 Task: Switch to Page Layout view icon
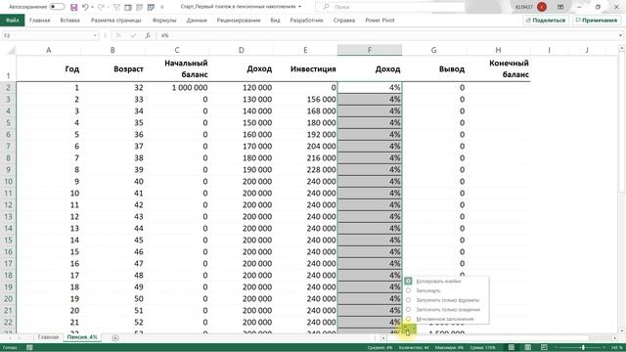[x=527, y=348]
